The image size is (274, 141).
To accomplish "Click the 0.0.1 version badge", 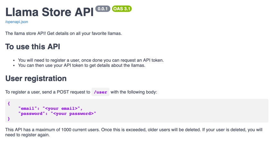I will point(103,9).
